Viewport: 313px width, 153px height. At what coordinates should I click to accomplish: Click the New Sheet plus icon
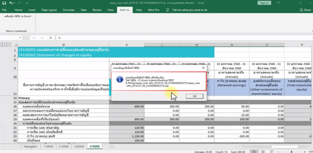[112, 146]
